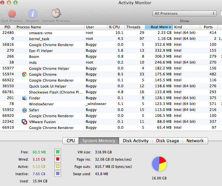Viewport: 222px width, 186px height.
Task: Select the kernel_task process row
Action: (111, 39)
